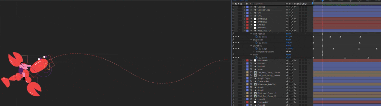Click stopwatch for ShapeForm Slider
Viewport: 381px width, 106px height.
click(x=256, y=42)
